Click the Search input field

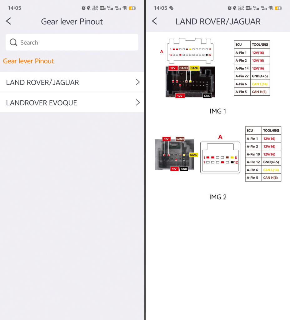coord(72,42)
